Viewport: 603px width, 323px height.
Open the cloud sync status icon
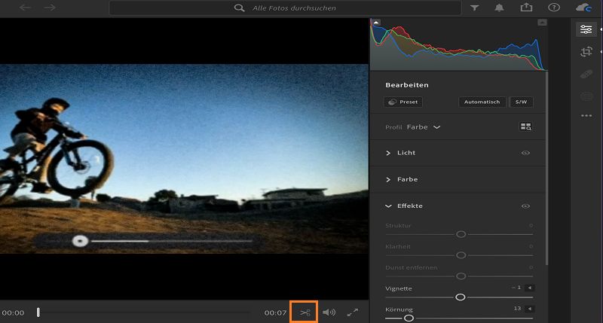(583, 8)
